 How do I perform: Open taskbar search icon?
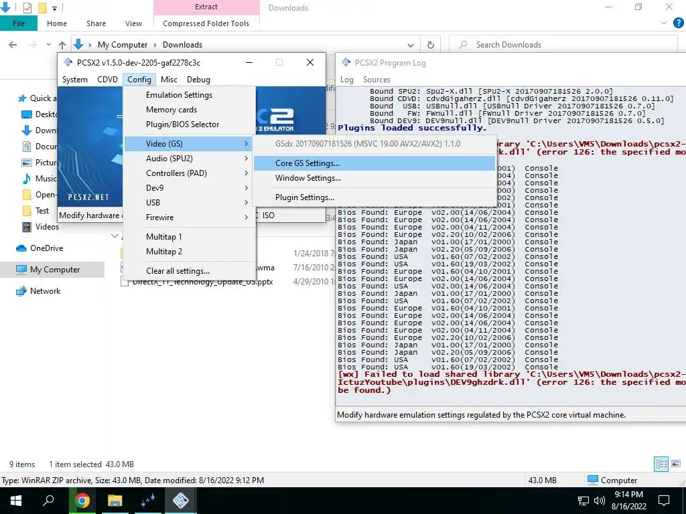coord(48,501)
